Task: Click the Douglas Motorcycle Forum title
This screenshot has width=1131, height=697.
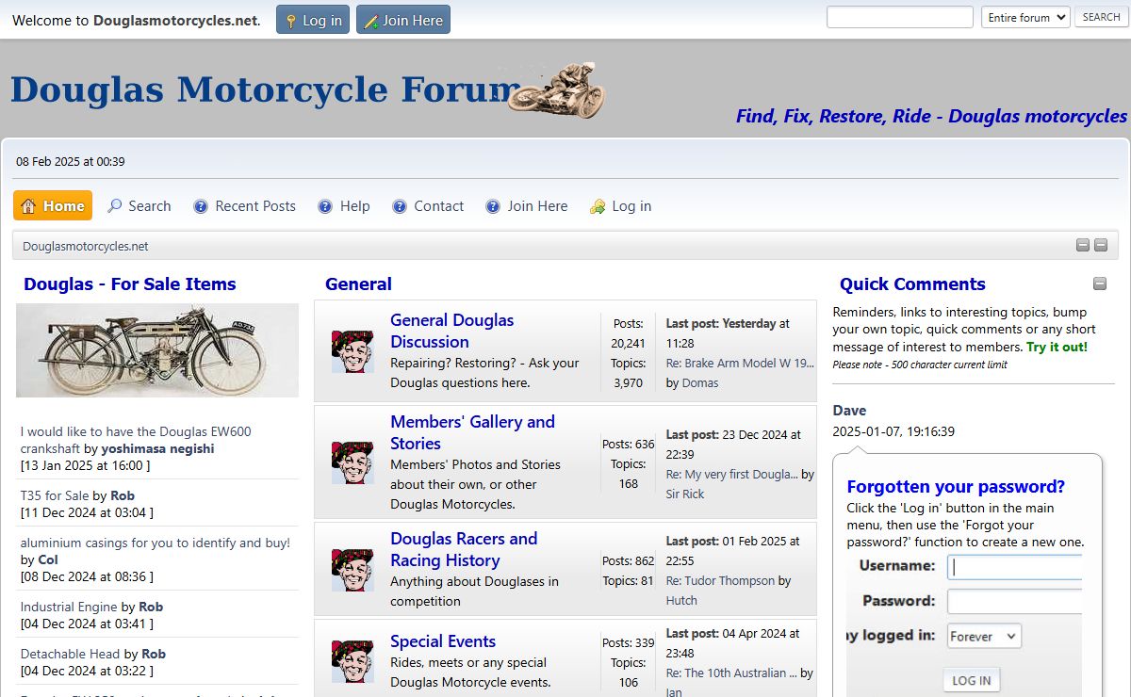Action: click(x=265, y=90)
